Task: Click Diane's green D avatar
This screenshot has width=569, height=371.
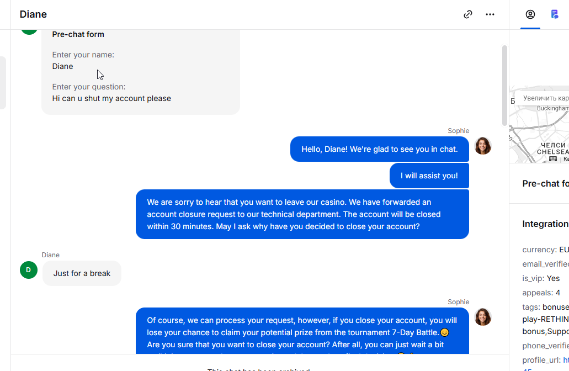Action: click(29, 270)
